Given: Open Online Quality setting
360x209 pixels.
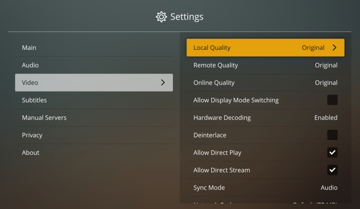Looking at the screenshot, I should pyautogui.click(x=265, y=83).
